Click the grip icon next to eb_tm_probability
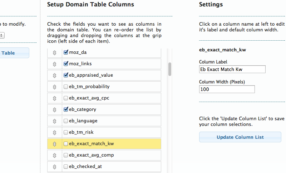This screenshot has height=173, width=286. (x=55, y=87)
